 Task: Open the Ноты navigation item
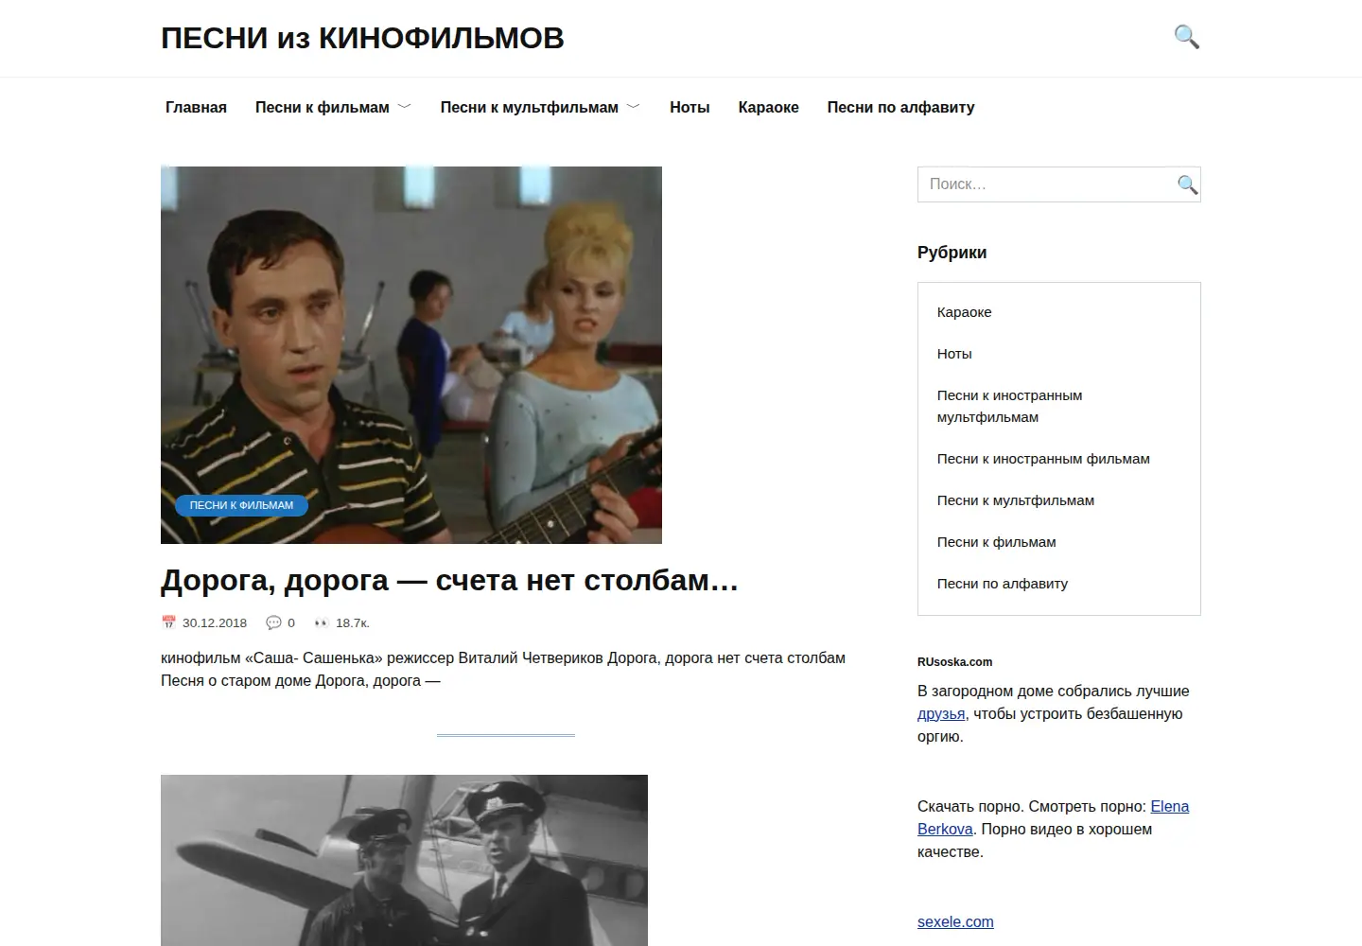tap(690, 108)
